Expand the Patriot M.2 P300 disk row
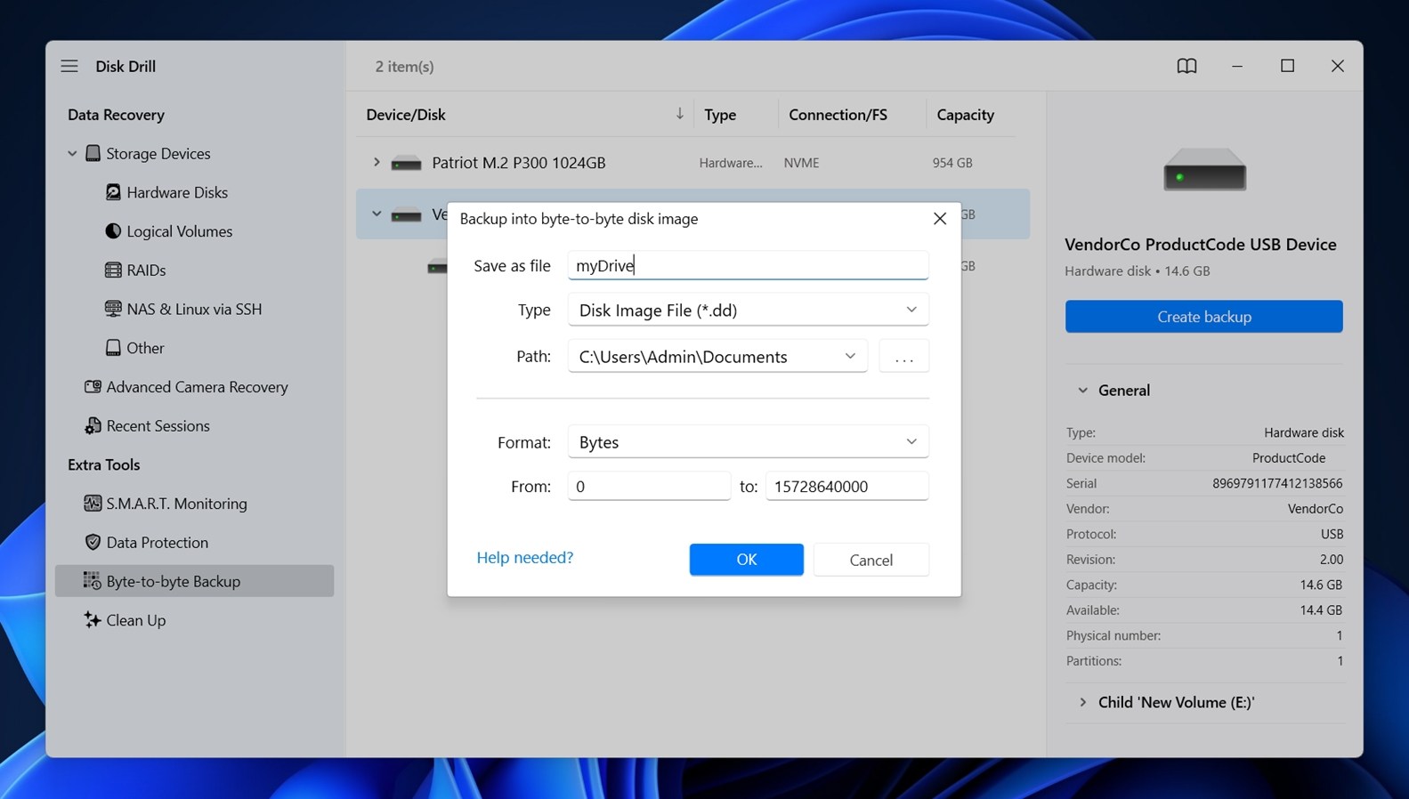The width and height of the screenshot is (1409, 799). (x=377, y=163)
